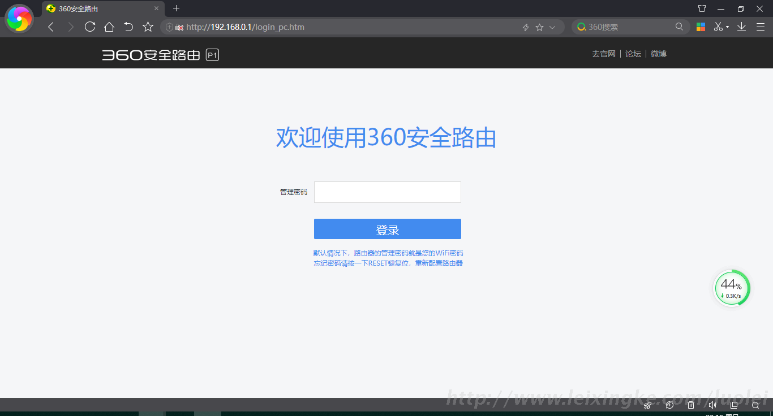The height and width of the screenshot is (416, 773).
Task: Open the 去官网 link
Action: [603, 54]
